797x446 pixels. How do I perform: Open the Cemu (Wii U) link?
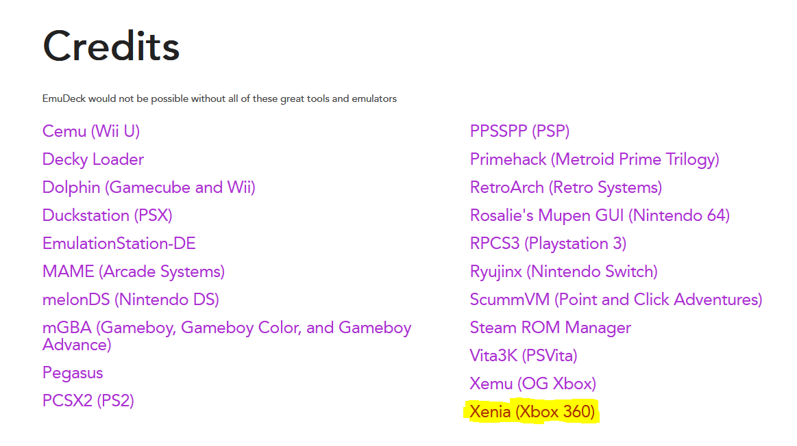click(91, 131)
